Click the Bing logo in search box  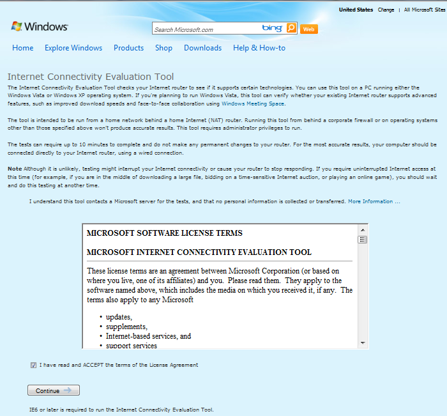[x=272, y=27]
